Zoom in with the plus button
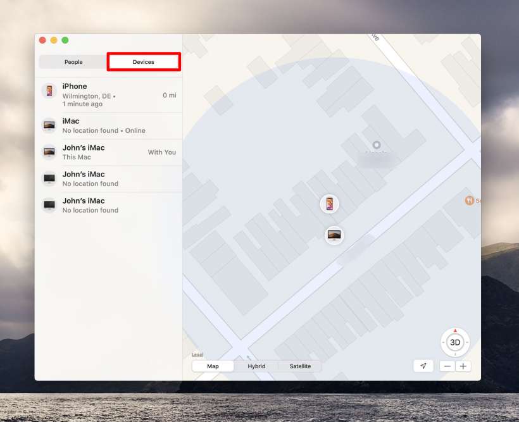 point(463,366)
